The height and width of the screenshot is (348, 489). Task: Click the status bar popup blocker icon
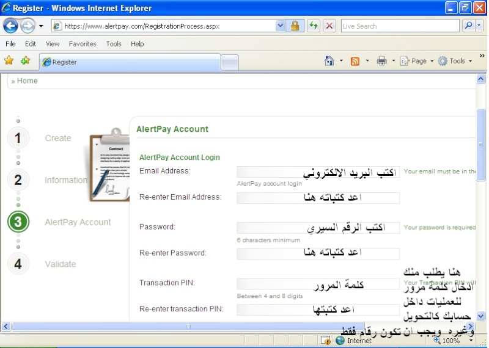coord(325,341)
